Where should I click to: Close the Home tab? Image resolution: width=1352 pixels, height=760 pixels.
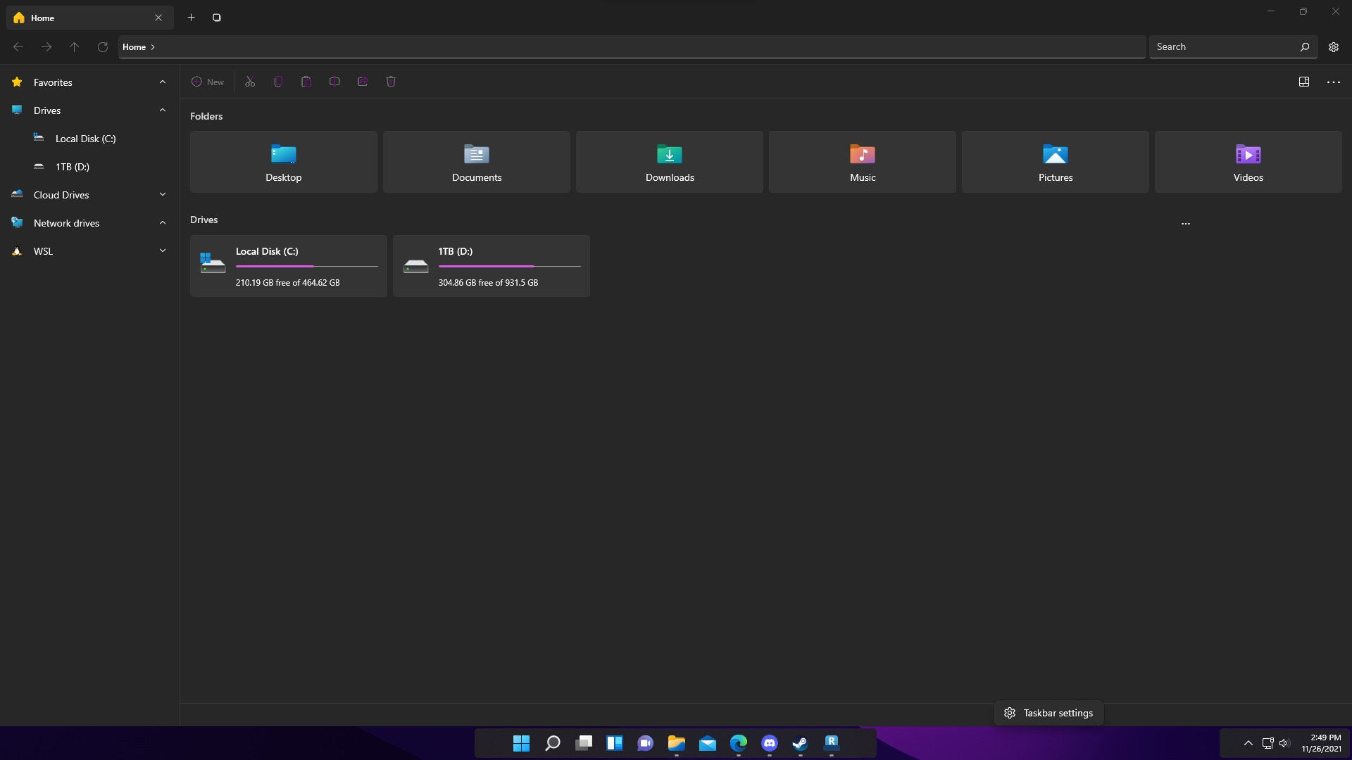click(x=158, y=18)
